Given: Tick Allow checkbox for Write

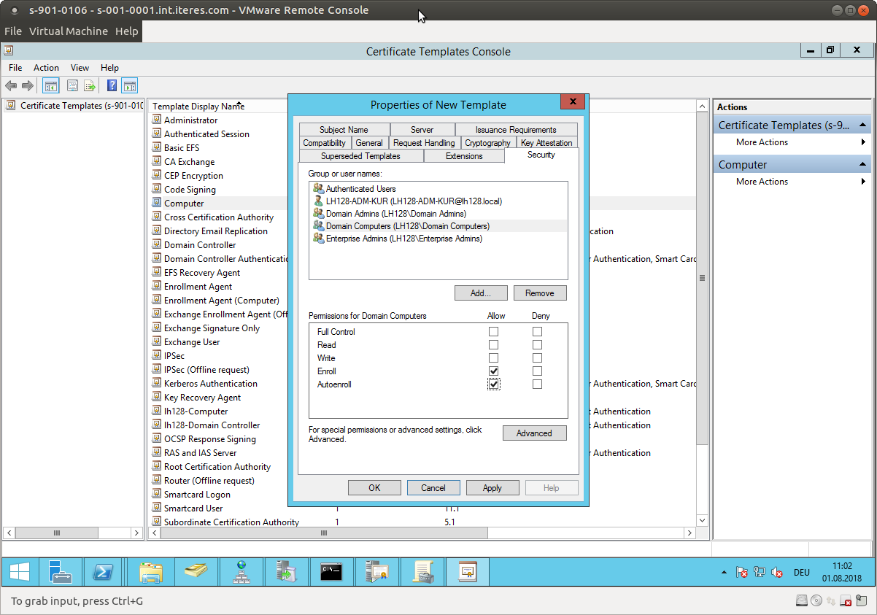Looking at the screenshot, I should pos(494,358).
